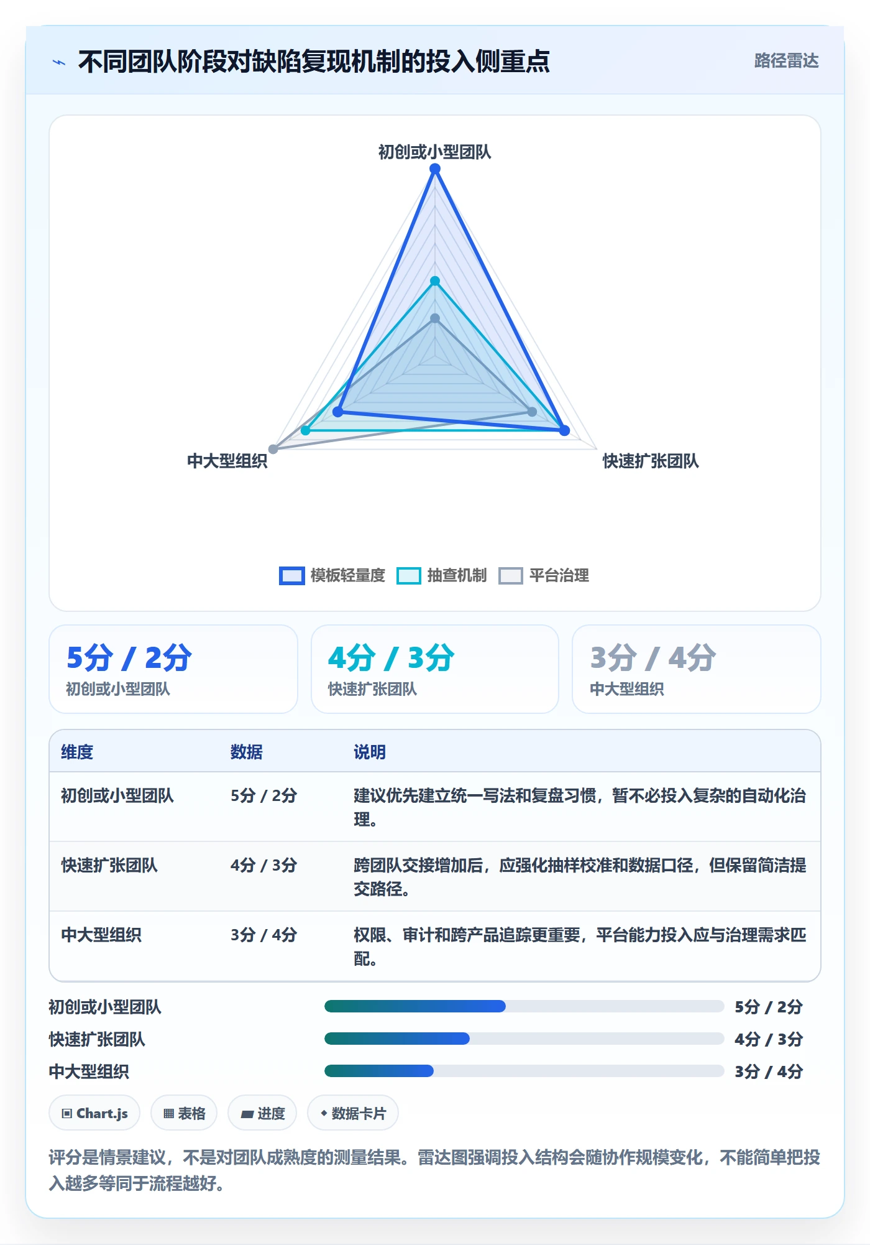Viewport: 870px width, 1245px height.
Task: Click the lightning icon beside the title
Action: tap(59, 62)
